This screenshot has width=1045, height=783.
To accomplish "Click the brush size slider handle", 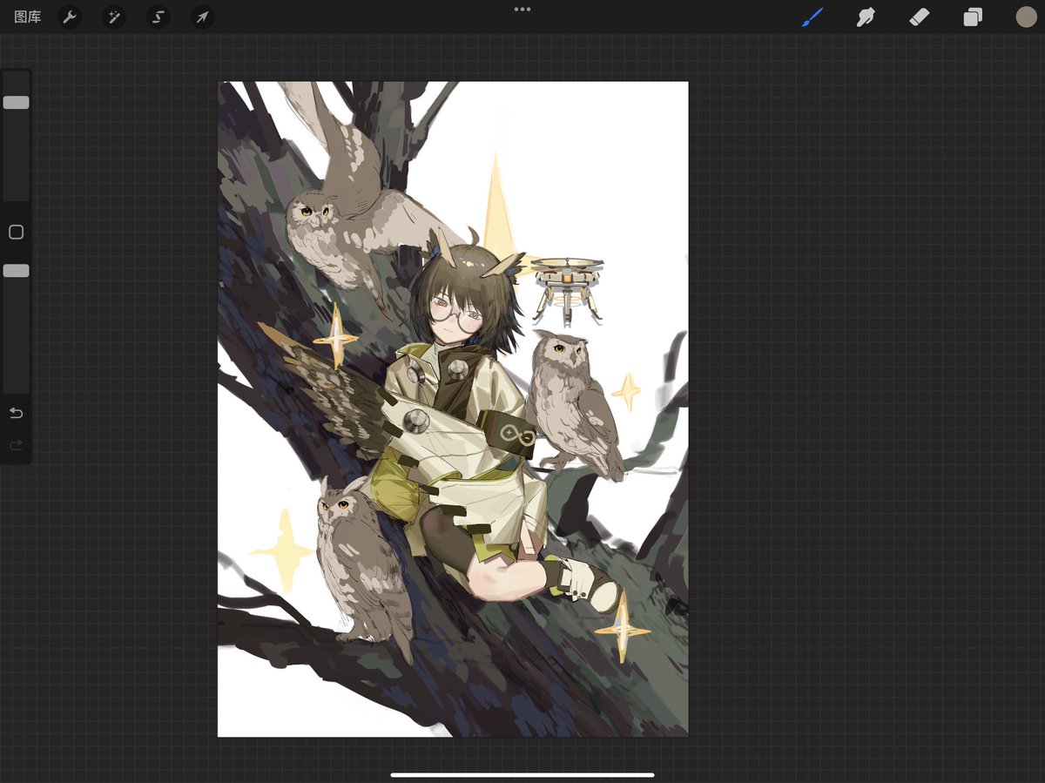I will pos(16,103).
